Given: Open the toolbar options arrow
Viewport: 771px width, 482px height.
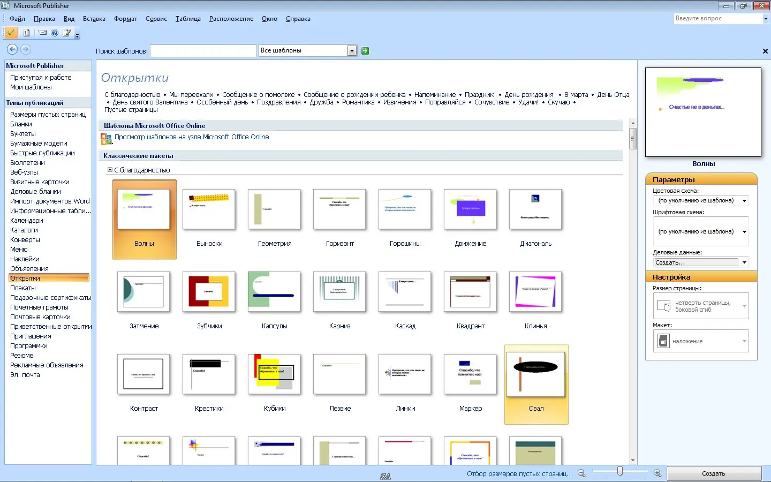Looking at the screenshot, I should (77, 36).
